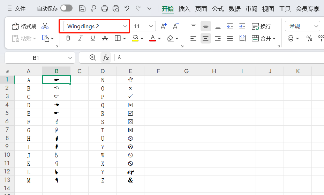Expand the borders dropdown arrow
324x195 pixels.
point(125,39)
